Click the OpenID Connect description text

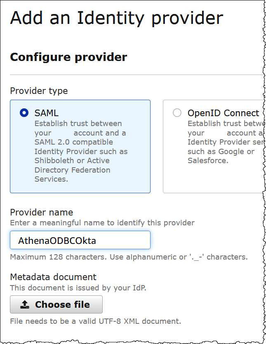point(223,142)
